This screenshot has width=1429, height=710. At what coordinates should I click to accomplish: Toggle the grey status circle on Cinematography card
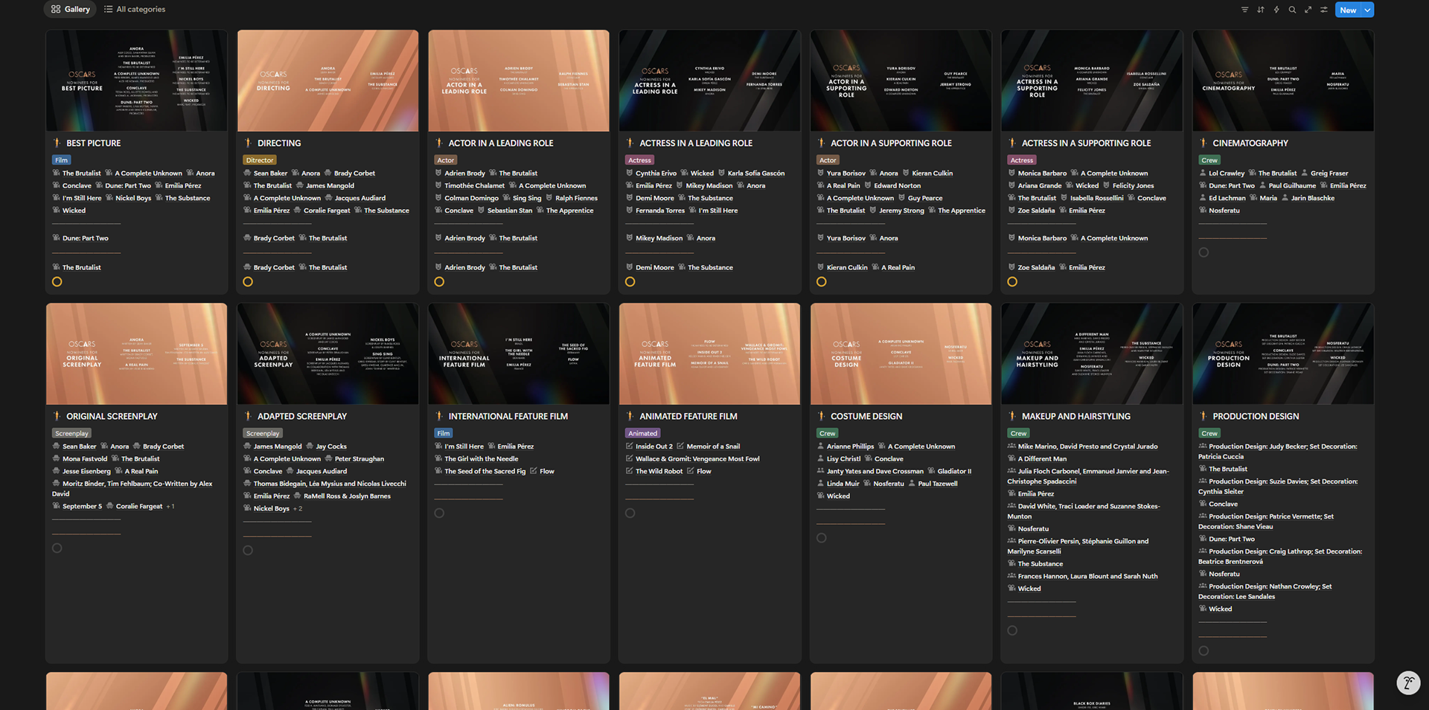pos(1203,252)
